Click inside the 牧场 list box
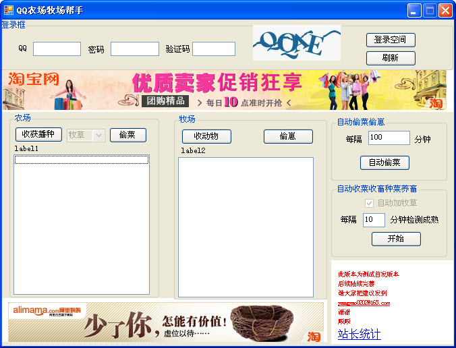Screen dimensions: 456x348 click(x=246, y=227)
